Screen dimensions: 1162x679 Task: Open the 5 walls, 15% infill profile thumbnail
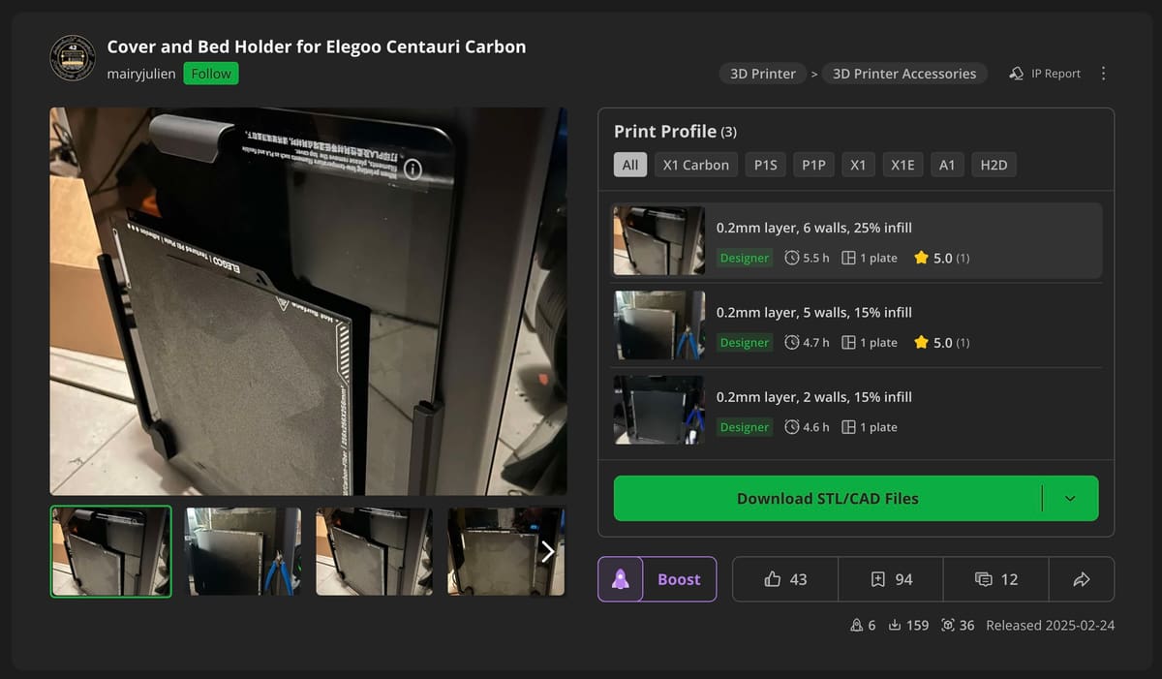coord(659,325)
